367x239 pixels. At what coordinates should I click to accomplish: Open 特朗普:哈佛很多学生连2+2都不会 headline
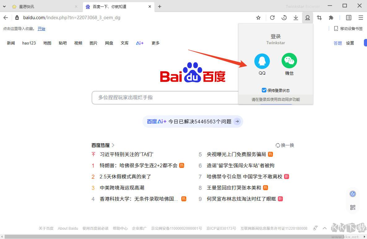(139, 166)
